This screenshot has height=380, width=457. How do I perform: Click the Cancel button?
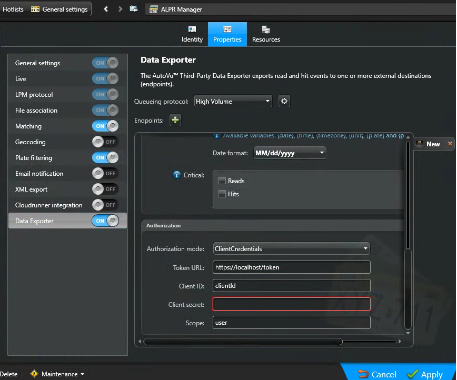tap(377, 374)
